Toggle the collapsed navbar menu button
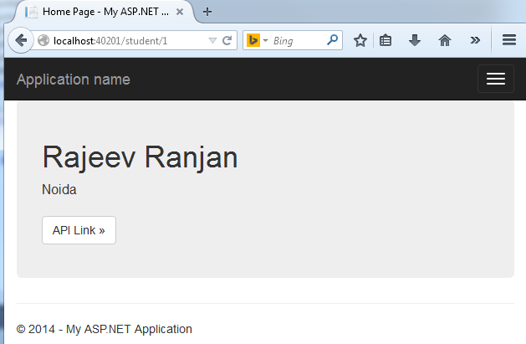The width and height of the screenshot is (526, 344). coord(496,79)
